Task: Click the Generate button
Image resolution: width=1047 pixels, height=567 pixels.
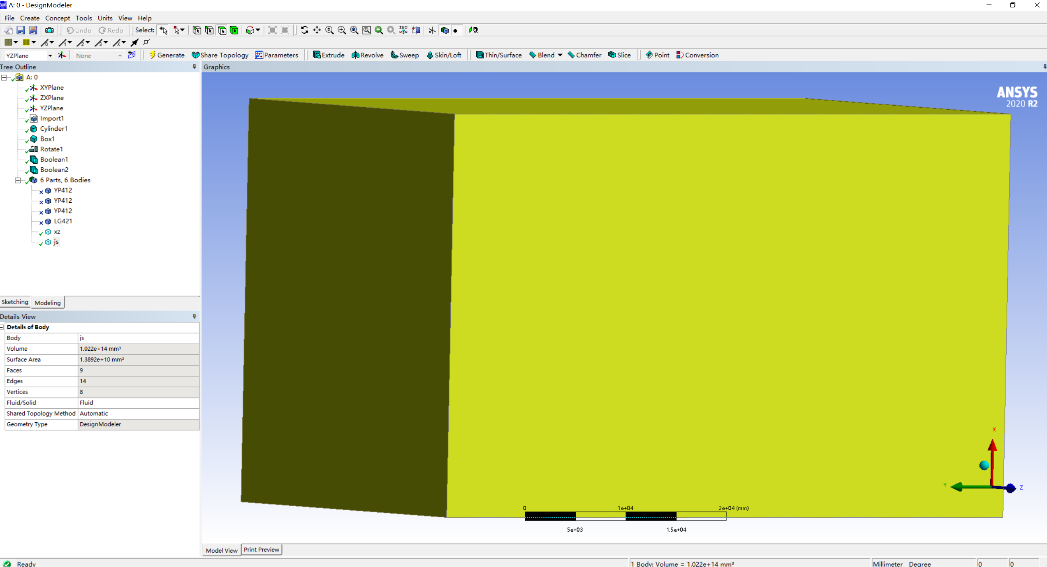Action: pyautogui.click(x=167, y=55)
